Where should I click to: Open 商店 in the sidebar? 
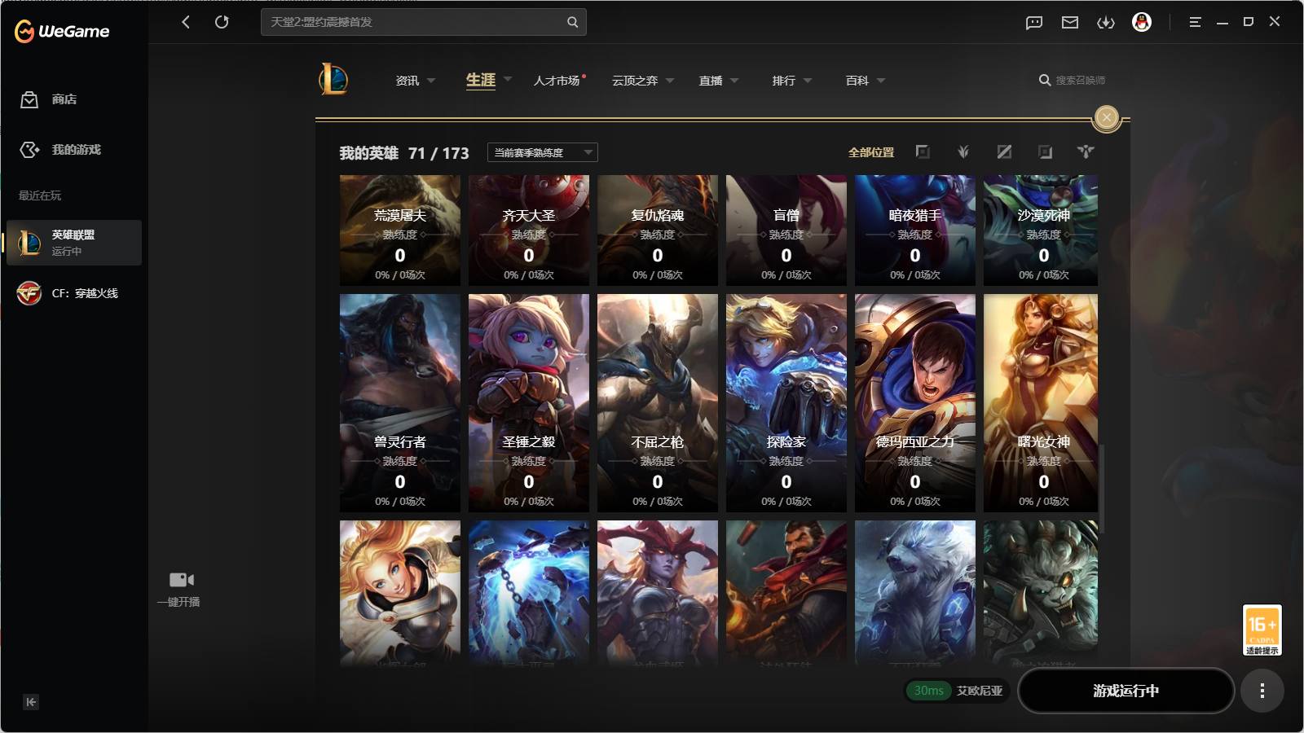pyautogui.click(x=64, y=99)
